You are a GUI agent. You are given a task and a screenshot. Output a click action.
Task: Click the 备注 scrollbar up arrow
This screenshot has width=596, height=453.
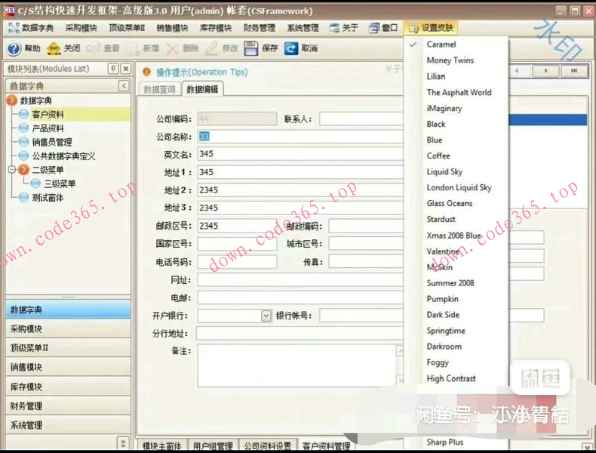click(400, 351)
